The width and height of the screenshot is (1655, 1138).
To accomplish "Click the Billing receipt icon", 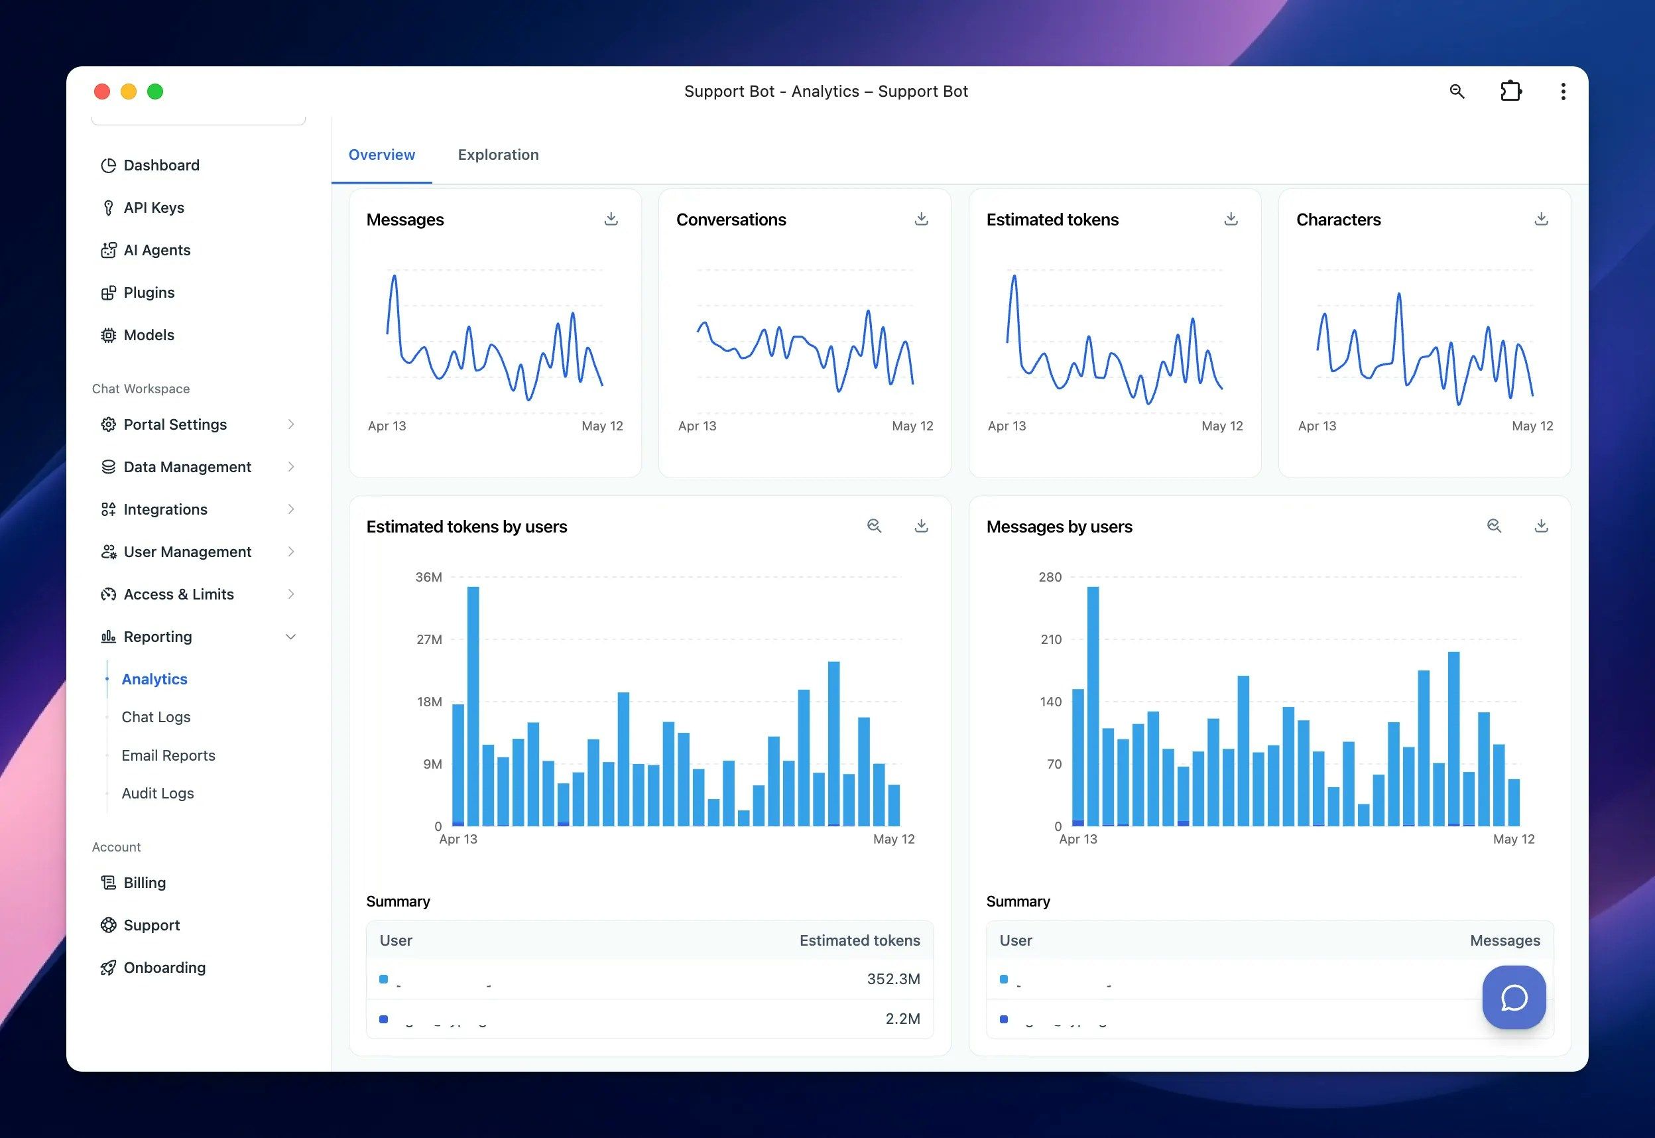I will tap(108, 883).
